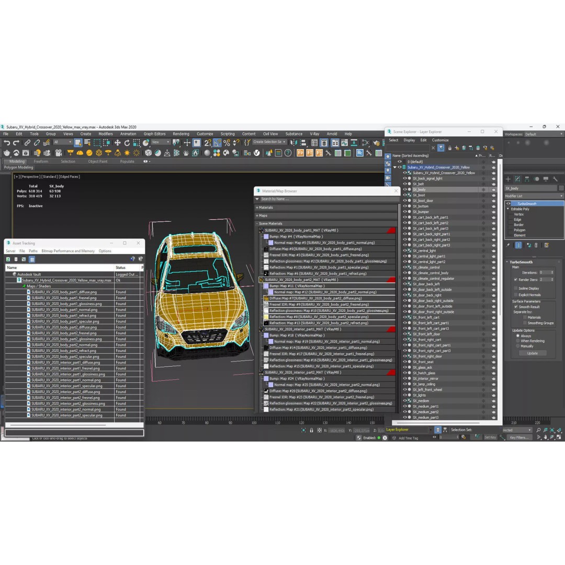Screen dimensions: 565x565
Task: Toggle Percent Snap in main toolbar
Action: pos(227,143)
